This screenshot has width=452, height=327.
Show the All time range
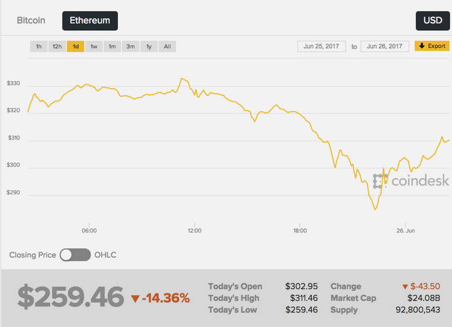click(x=167, y=46)
